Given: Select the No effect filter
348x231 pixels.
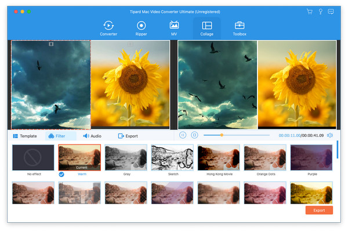Looking at the screenshot, I should pyautogui.click(x=33, y=157).
